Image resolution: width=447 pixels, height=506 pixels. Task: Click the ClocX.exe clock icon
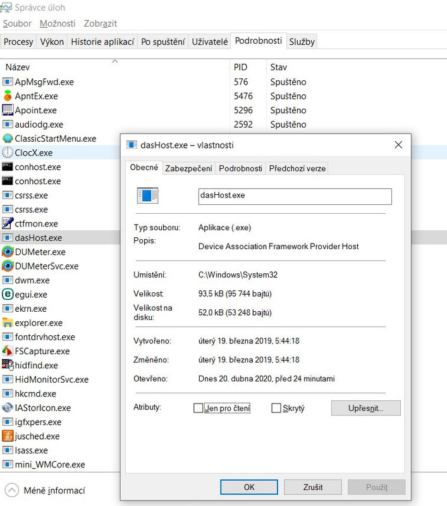click(x=8, y=152)
